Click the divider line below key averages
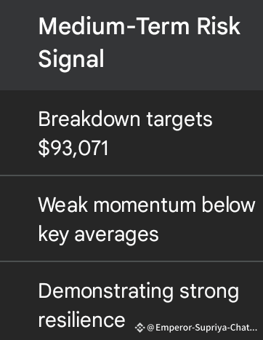This screenshot has height=340, width=263. coord(131,261)
